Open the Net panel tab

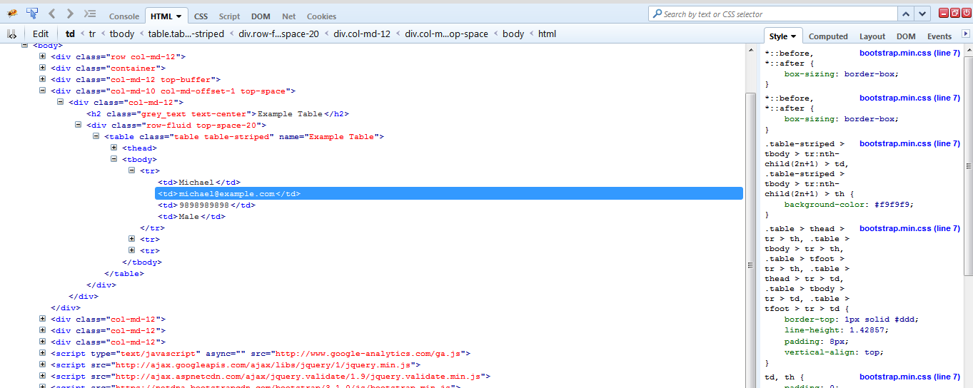(288, 16)
